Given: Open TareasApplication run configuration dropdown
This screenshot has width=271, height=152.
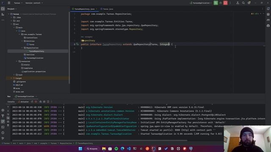Looking at the screenshot, I should (201, 3).
